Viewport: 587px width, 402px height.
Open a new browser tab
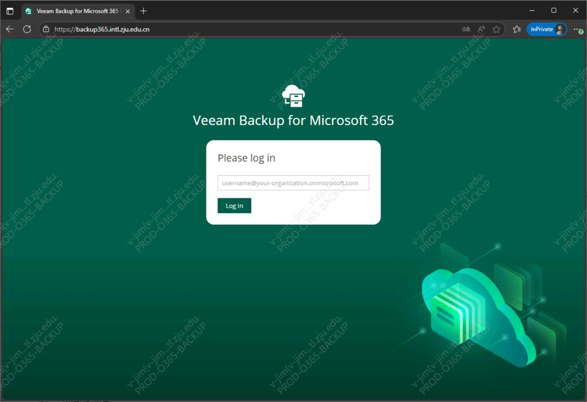click(143, 11)
